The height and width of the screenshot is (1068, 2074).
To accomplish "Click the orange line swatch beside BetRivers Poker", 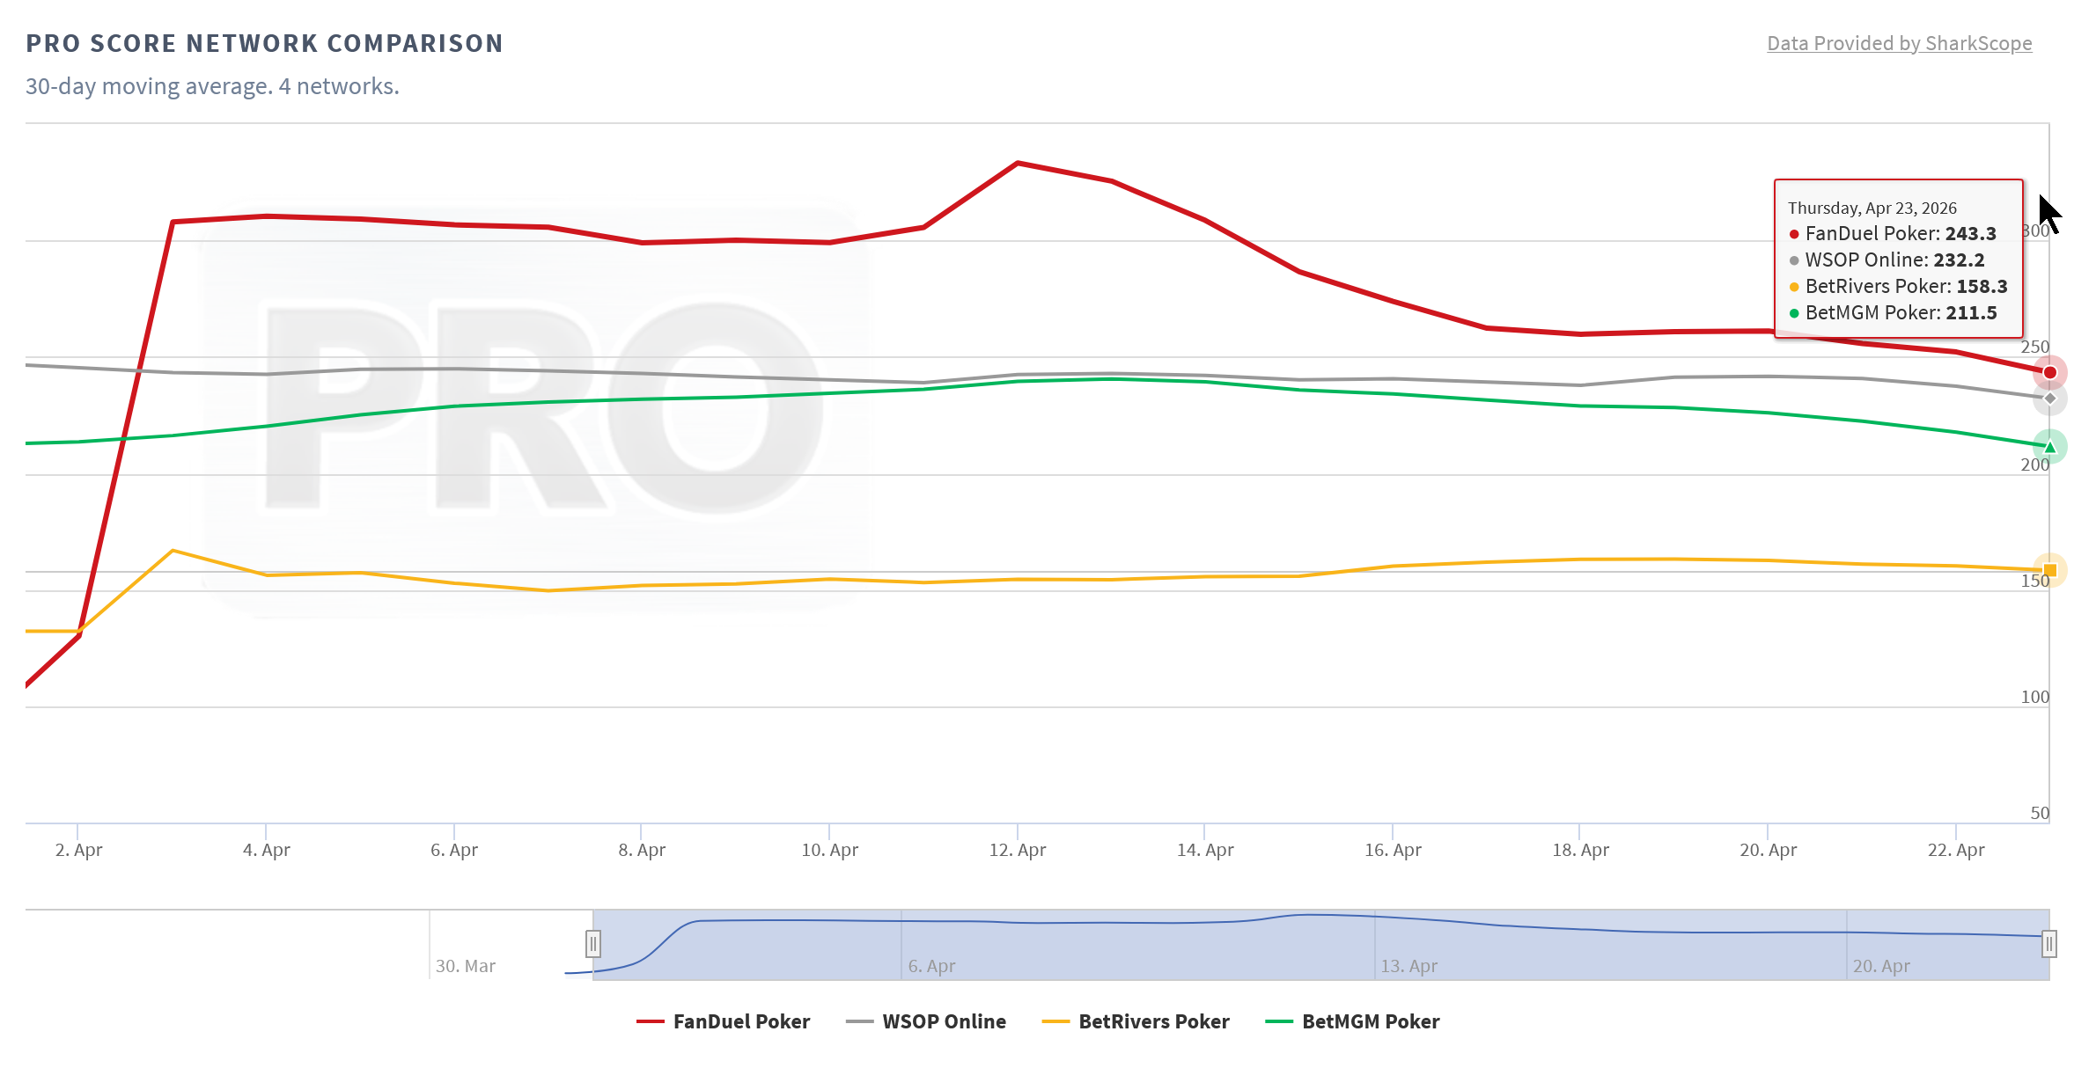I will point(1055,1021).
